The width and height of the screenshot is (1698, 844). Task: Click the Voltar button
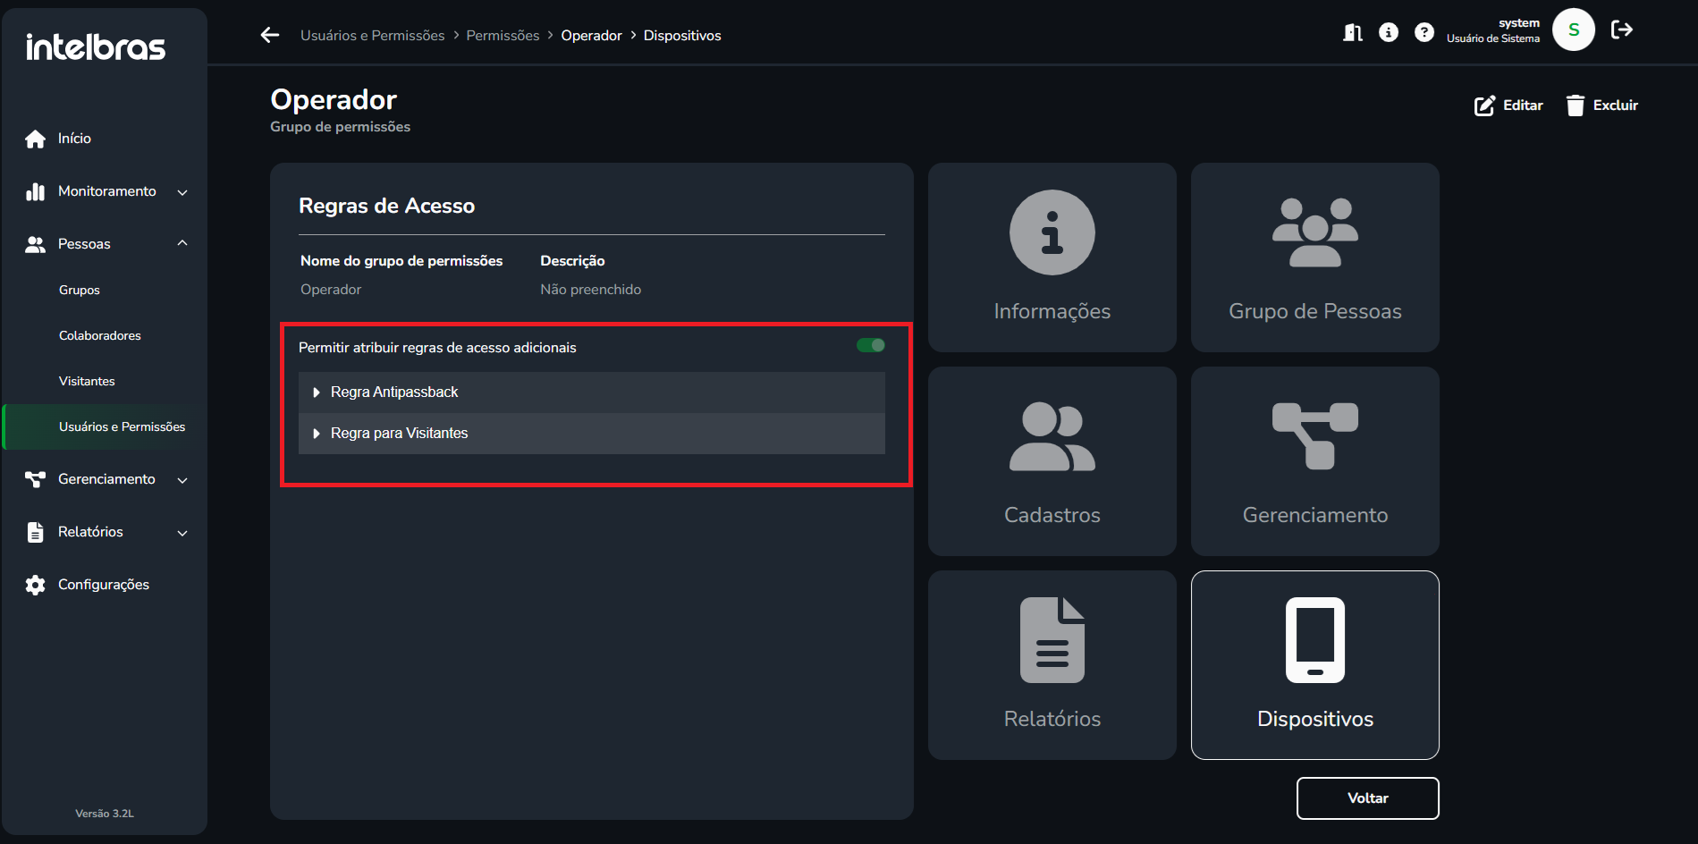tap(1367, 798)
